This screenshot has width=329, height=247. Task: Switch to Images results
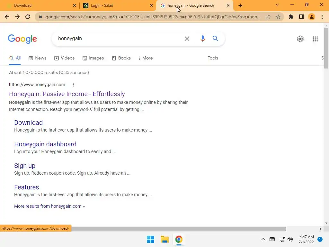click(x=93, y=58)
